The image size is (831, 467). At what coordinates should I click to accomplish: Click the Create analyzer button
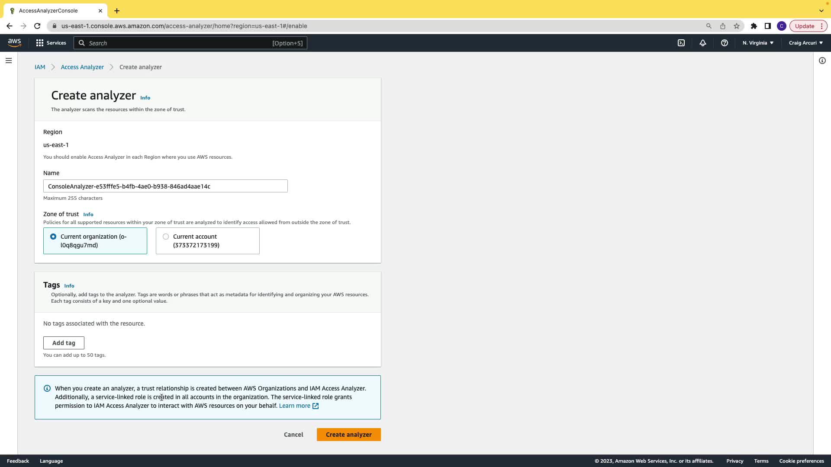coord(348,435)
